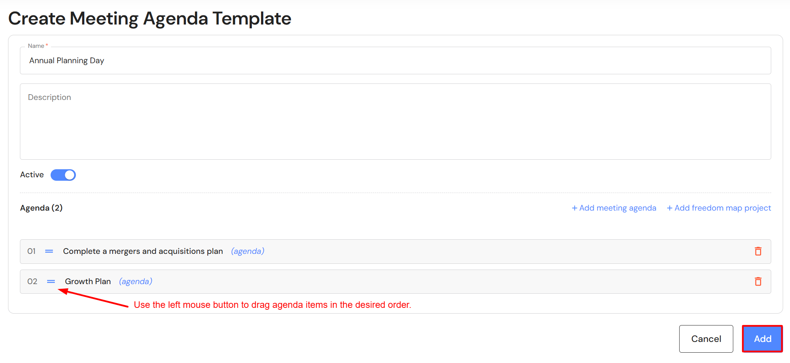The image size is (790, 363).
Task: Toggle the Active switch off
Action: point(63,175)
